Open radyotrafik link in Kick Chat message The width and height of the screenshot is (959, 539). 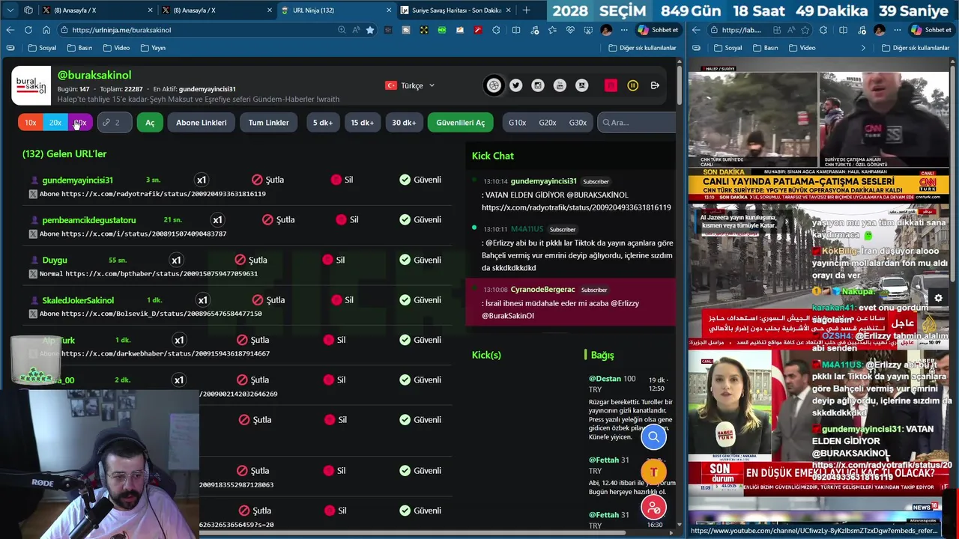576,207
